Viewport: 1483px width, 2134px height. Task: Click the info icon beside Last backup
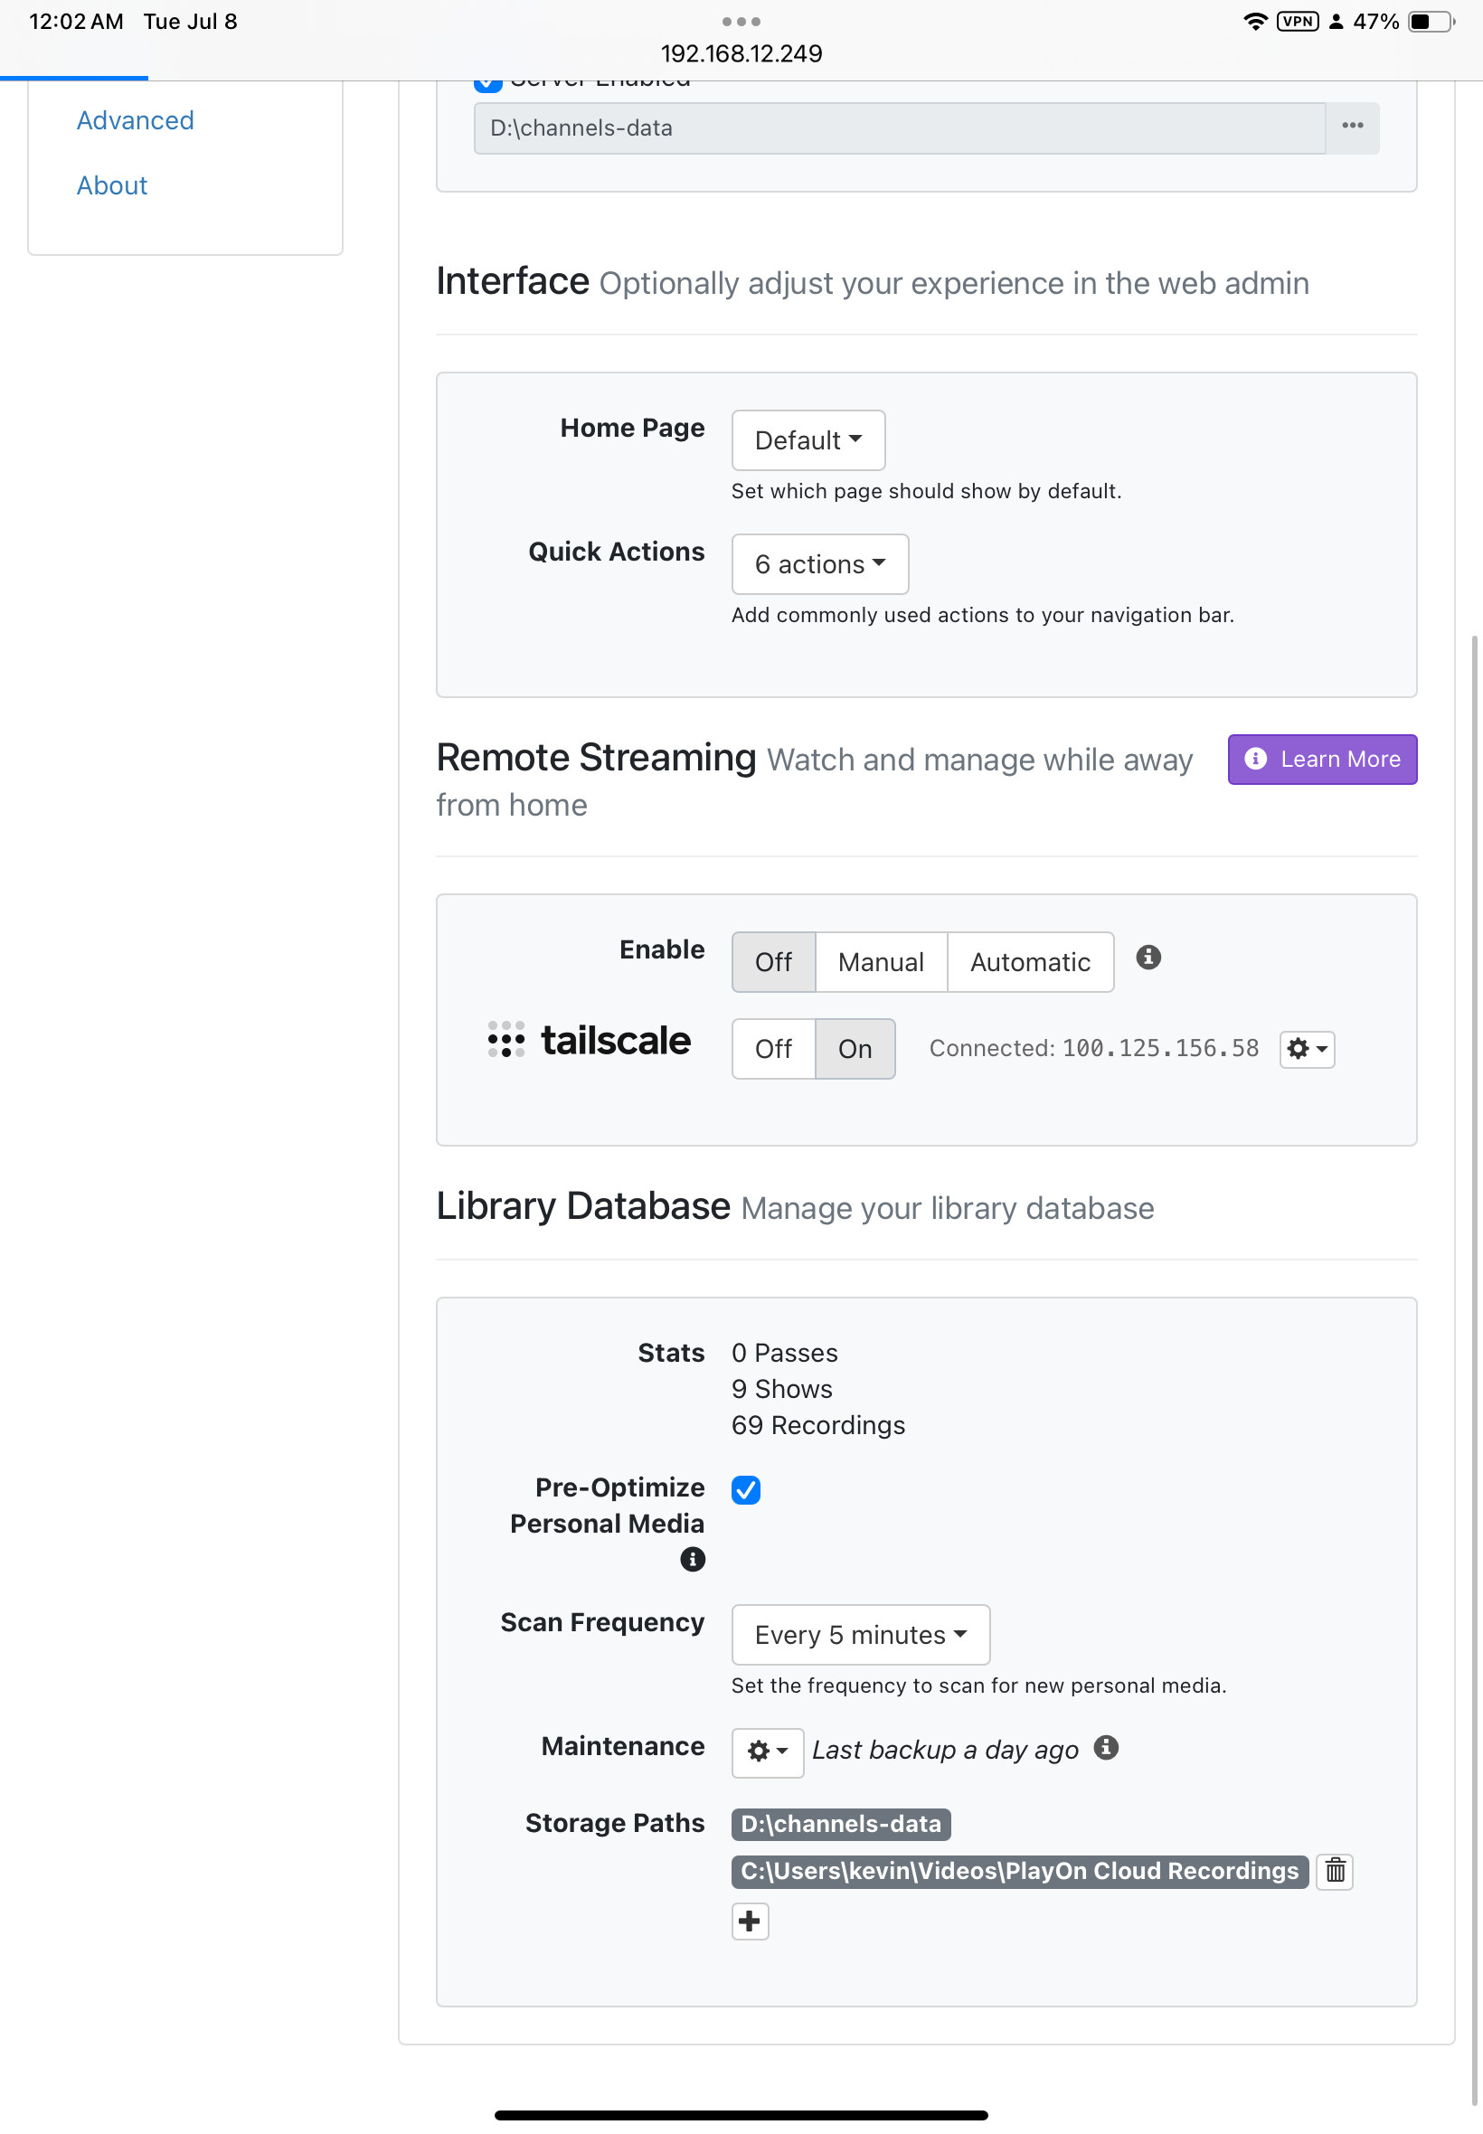pyautogui.click(x=1106, y=1748)
